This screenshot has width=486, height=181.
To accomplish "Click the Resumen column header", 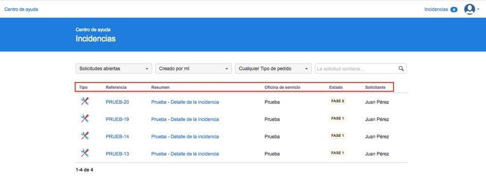I will tap(160, 87).
